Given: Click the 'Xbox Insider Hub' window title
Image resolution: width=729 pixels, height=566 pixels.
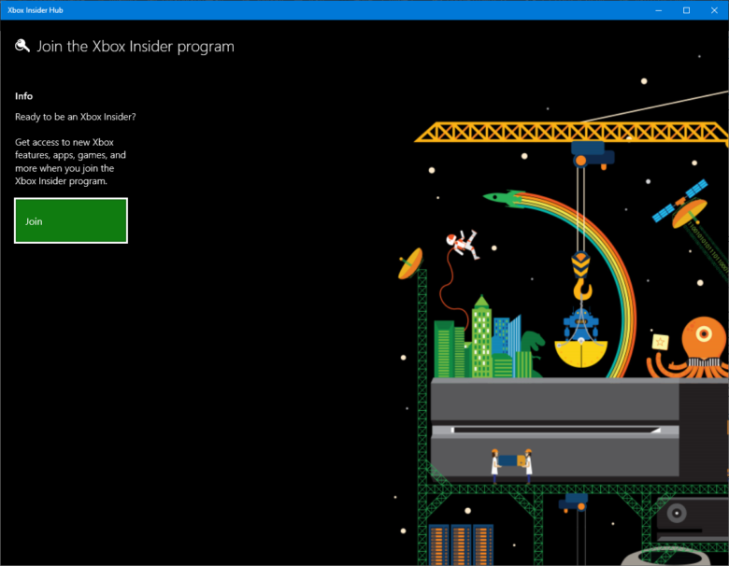Looking at the screenshot, I should [36, 10].
